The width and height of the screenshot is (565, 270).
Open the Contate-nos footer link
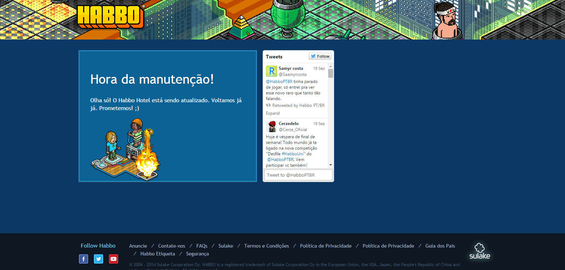point(172,246)
